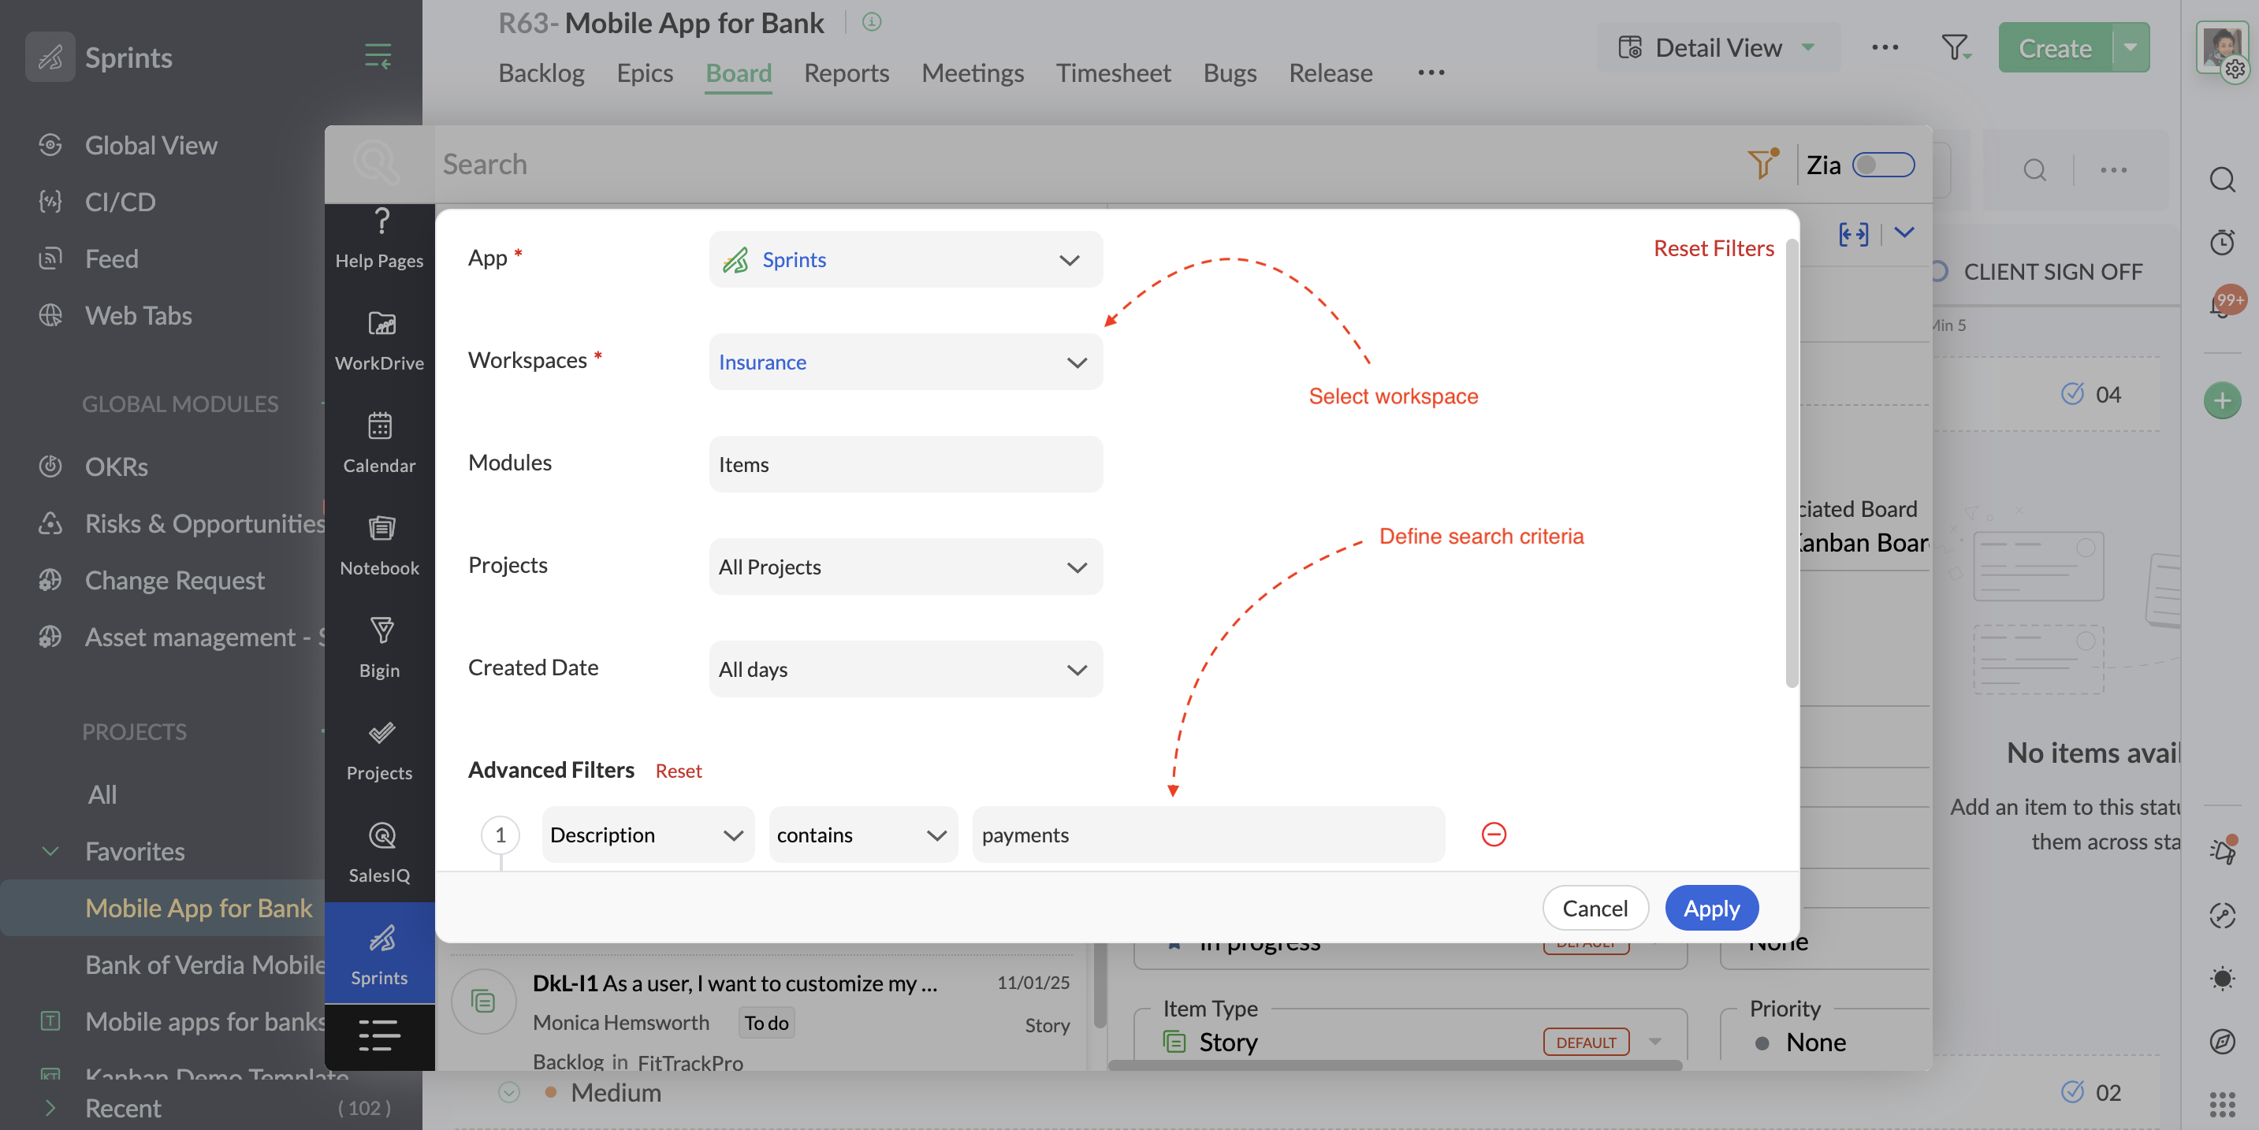The image size is (2259, 1130).
Task: Open the Workspaces dropdown showing Insurance
Action: click(x=905, y=362)
